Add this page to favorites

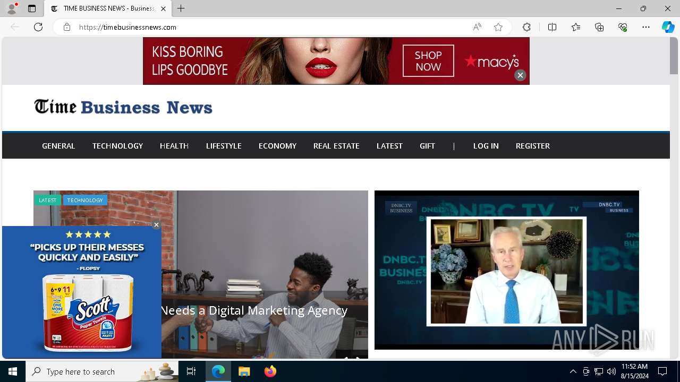tap(498, 27)
